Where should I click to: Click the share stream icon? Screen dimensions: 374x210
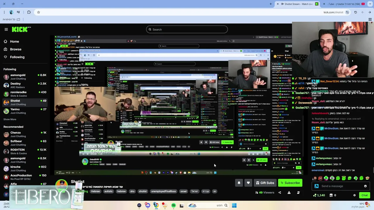click(280, 192)
